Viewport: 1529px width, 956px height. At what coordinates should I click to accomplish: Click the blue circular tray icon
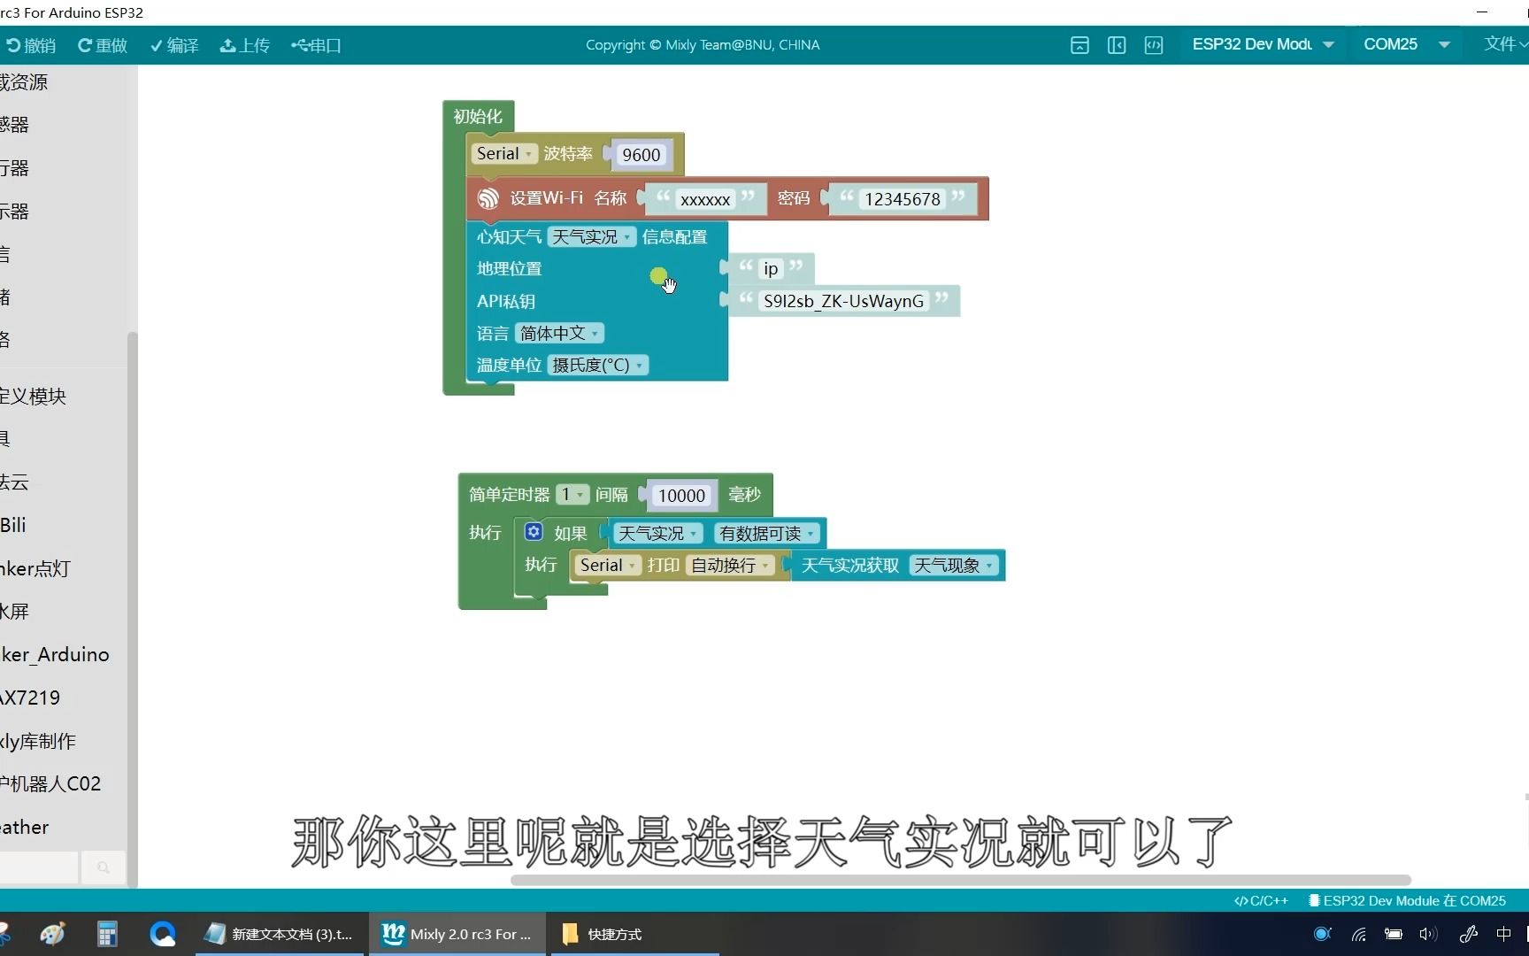pos(1323,934)
